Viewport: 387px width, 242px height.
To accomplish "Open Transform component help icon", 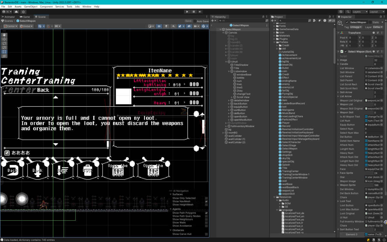I will click(x=374, y=33).
